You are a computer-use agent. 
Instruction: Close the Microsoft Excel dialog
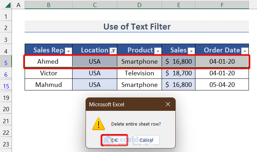[168, 104]
